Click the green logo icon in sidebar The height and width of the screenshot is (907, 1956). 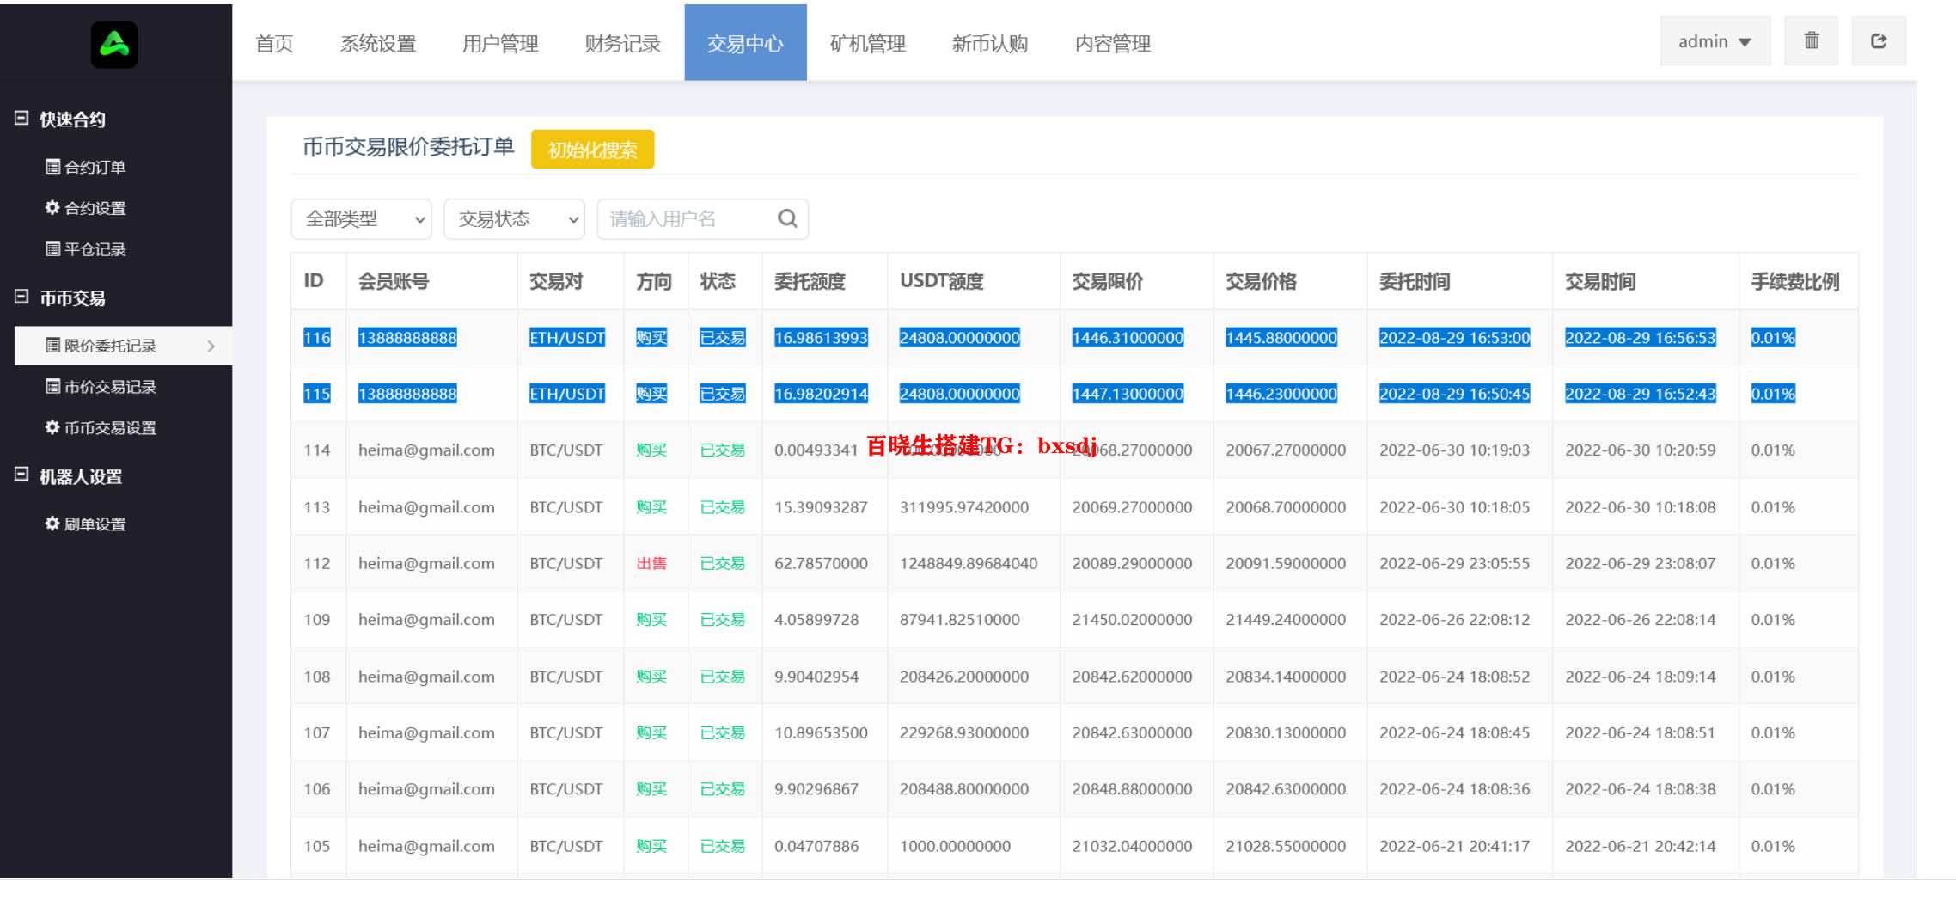click(x=114, y=45)
